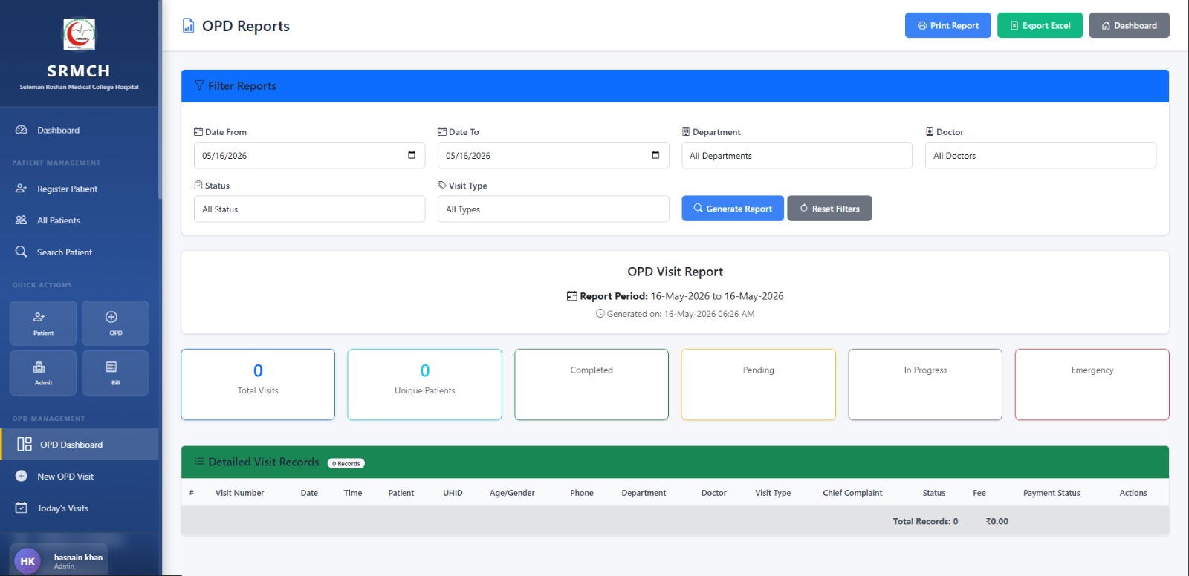
Task: Click the SRMCH hospital logo
Action: pos(79,34)
